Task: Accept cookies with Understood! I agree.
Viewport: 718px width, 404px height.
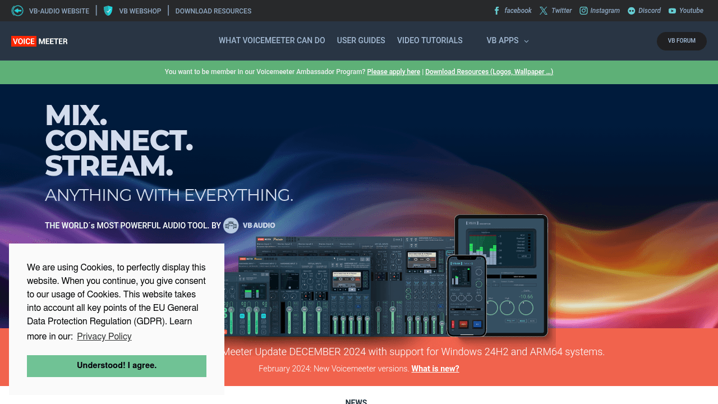Action: click(x=116, y=365)
